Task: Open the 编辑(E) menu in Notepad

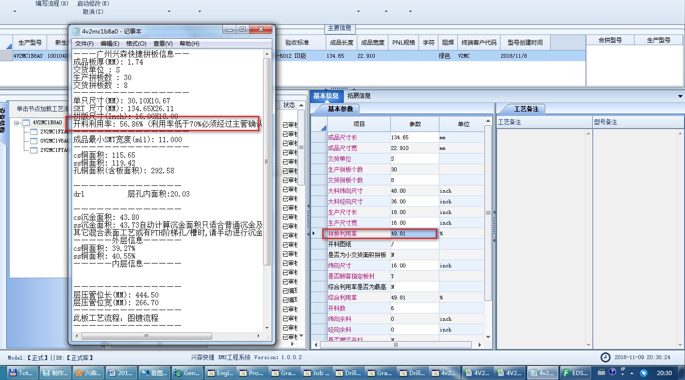Action: click(110, 44)
